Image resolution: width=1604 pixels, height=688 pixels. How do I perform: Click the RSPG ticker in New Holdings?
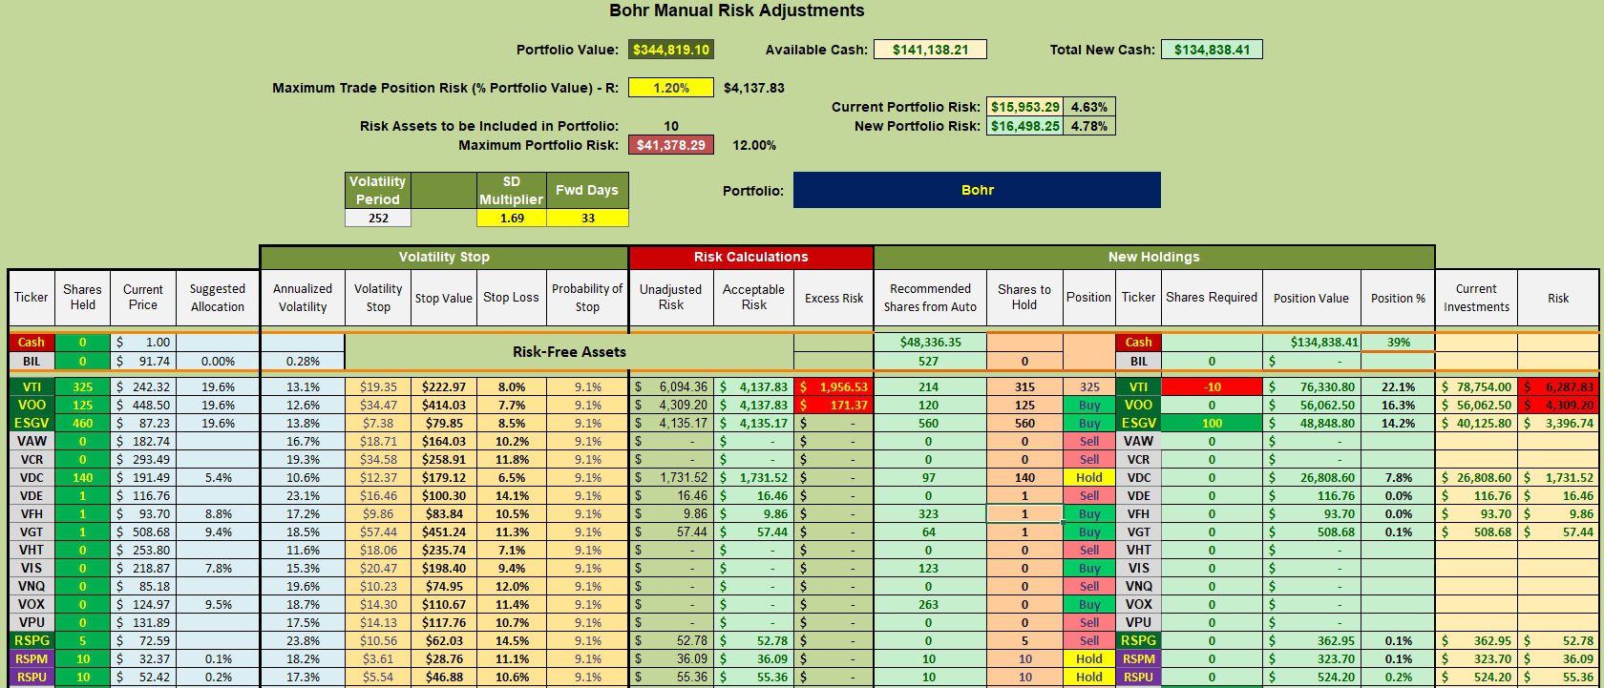pyautogui.click(x=1138, y=641)
